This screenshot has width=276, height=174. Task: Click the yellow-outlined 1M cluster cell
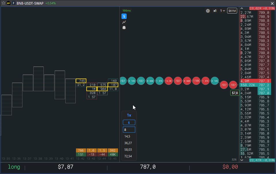pyautogui.click(x=92, y=89)
